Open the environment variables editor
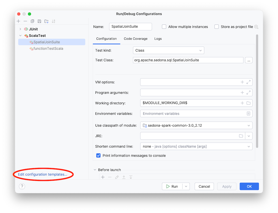This screenshot has height=213, width=278. click(248, 113)
